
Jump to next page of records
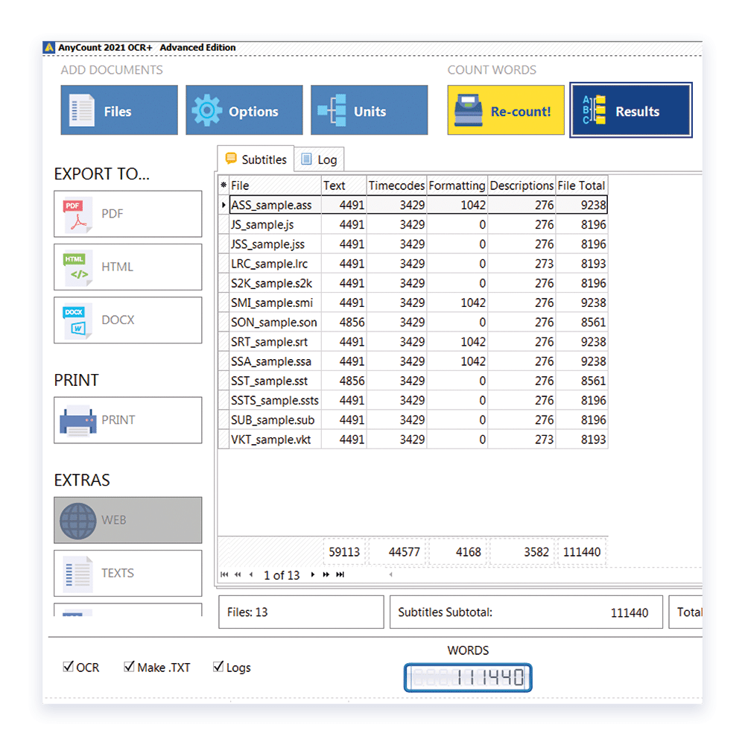tap(326, 575)
